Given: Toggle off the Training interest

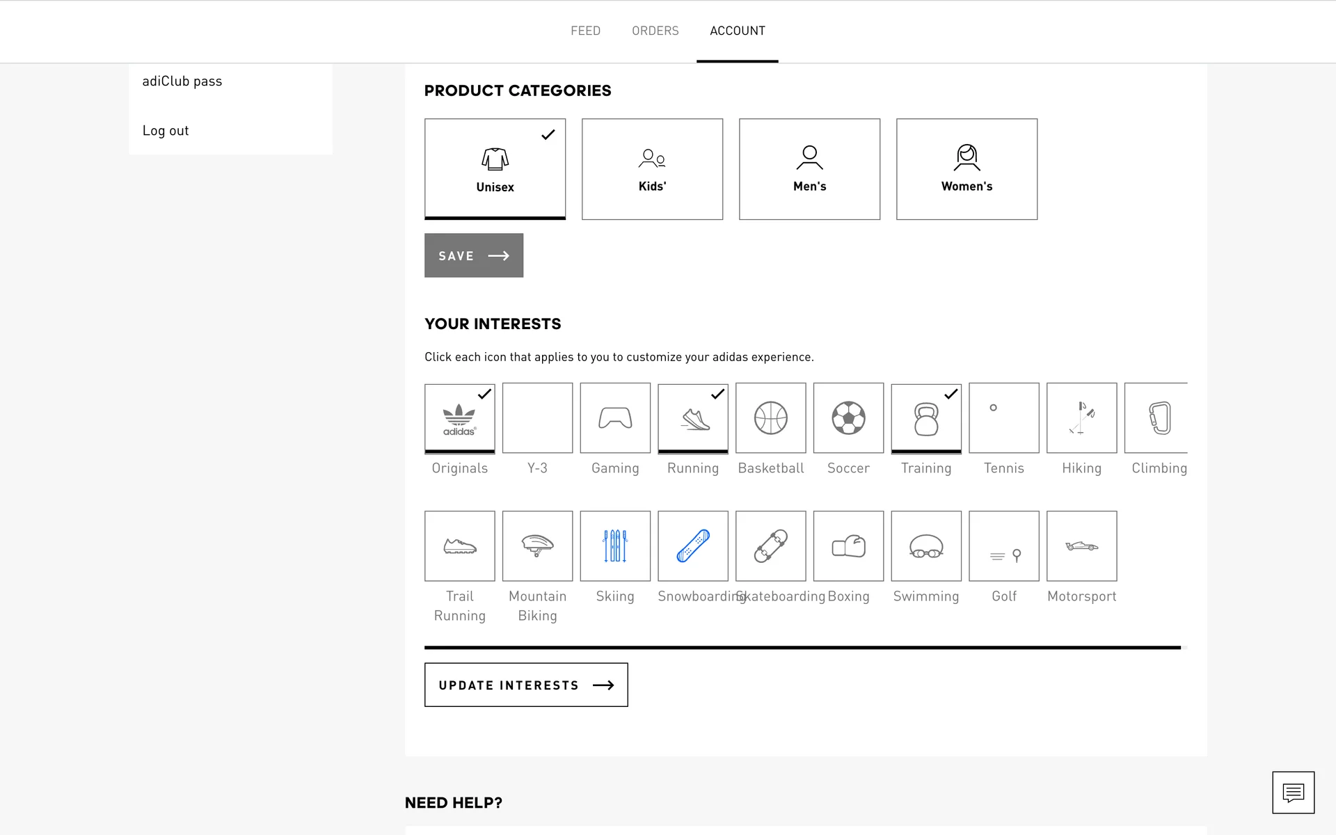Looking at the screenshot, I should click(x=926, y=418).
